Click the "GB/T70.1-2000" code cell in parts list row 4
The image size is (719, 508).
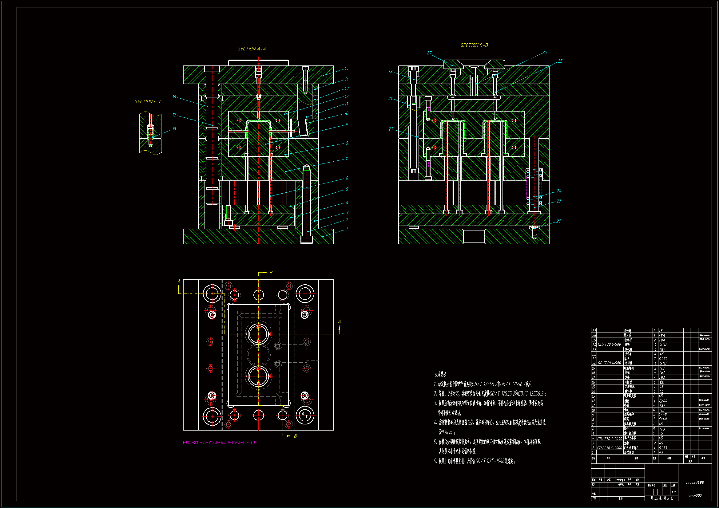pyautogui.click(x=610, y=439)
